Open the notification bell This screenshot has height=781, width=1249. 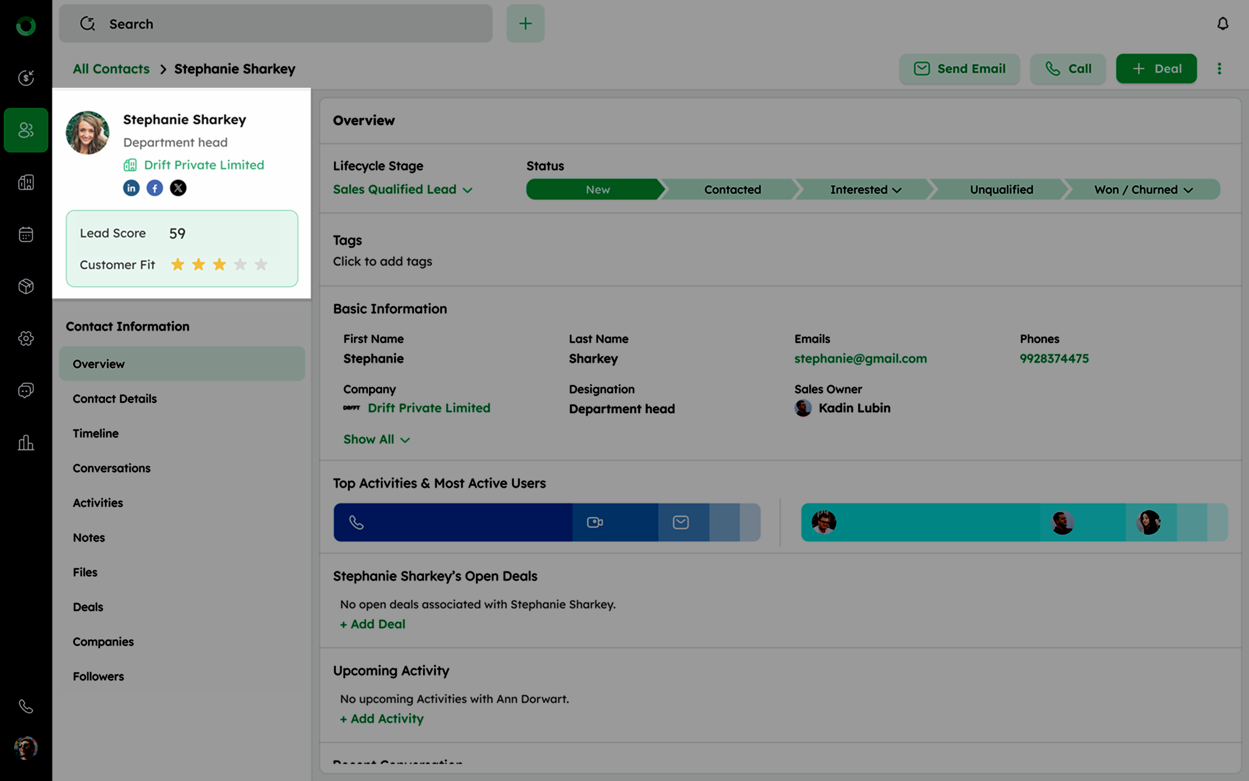point(1222,24)
